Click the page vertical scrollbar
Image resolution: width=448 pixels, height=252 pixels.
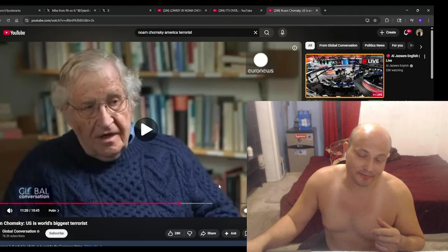432,54
